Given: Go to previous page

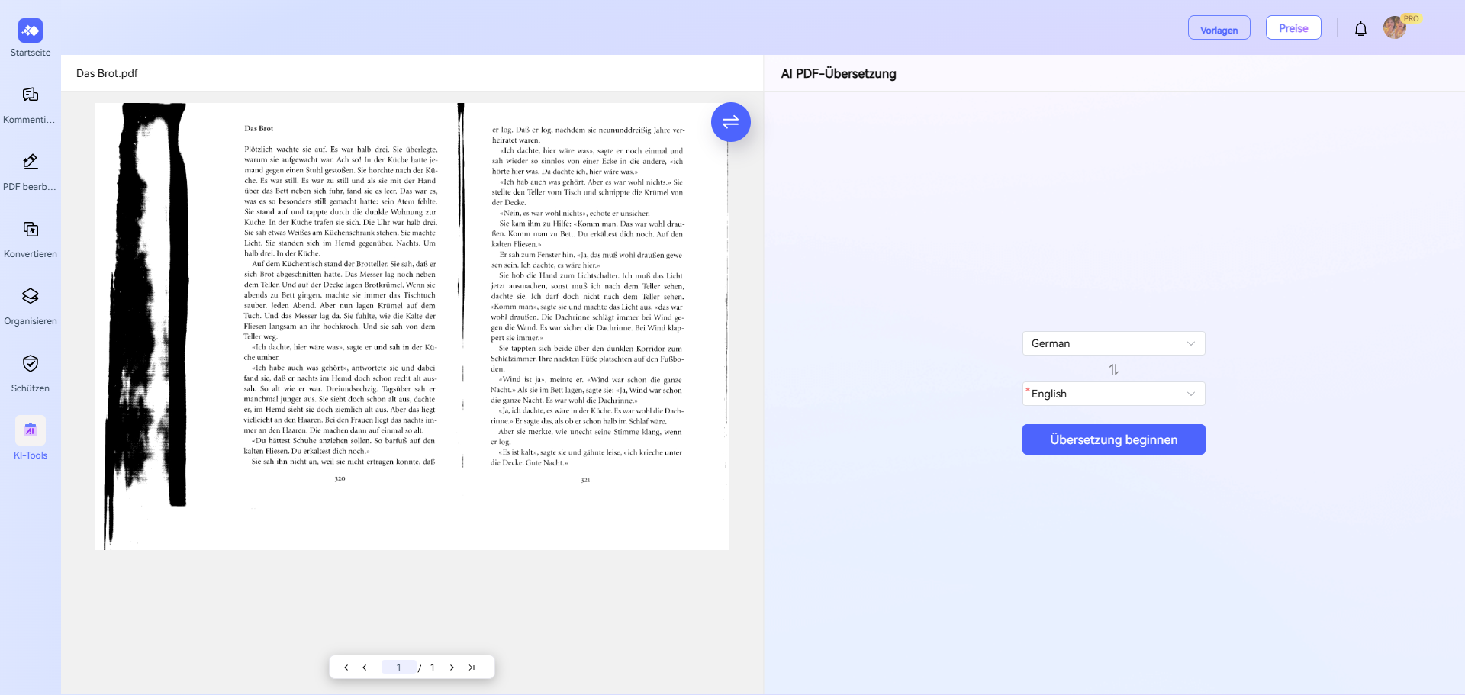Looking at the screenshot, I should click(365, 668).
